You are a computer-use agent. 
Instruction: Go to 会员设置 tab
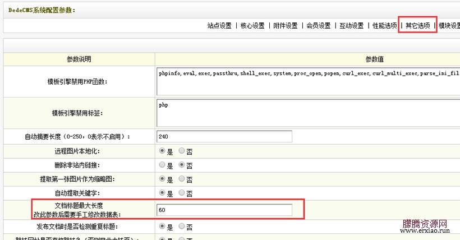(319, 26)
